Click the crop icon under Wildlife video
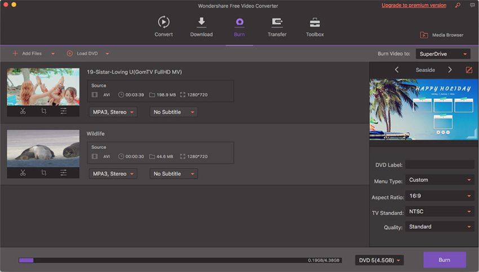The image size is (479, 272). [x=43, y=173]
